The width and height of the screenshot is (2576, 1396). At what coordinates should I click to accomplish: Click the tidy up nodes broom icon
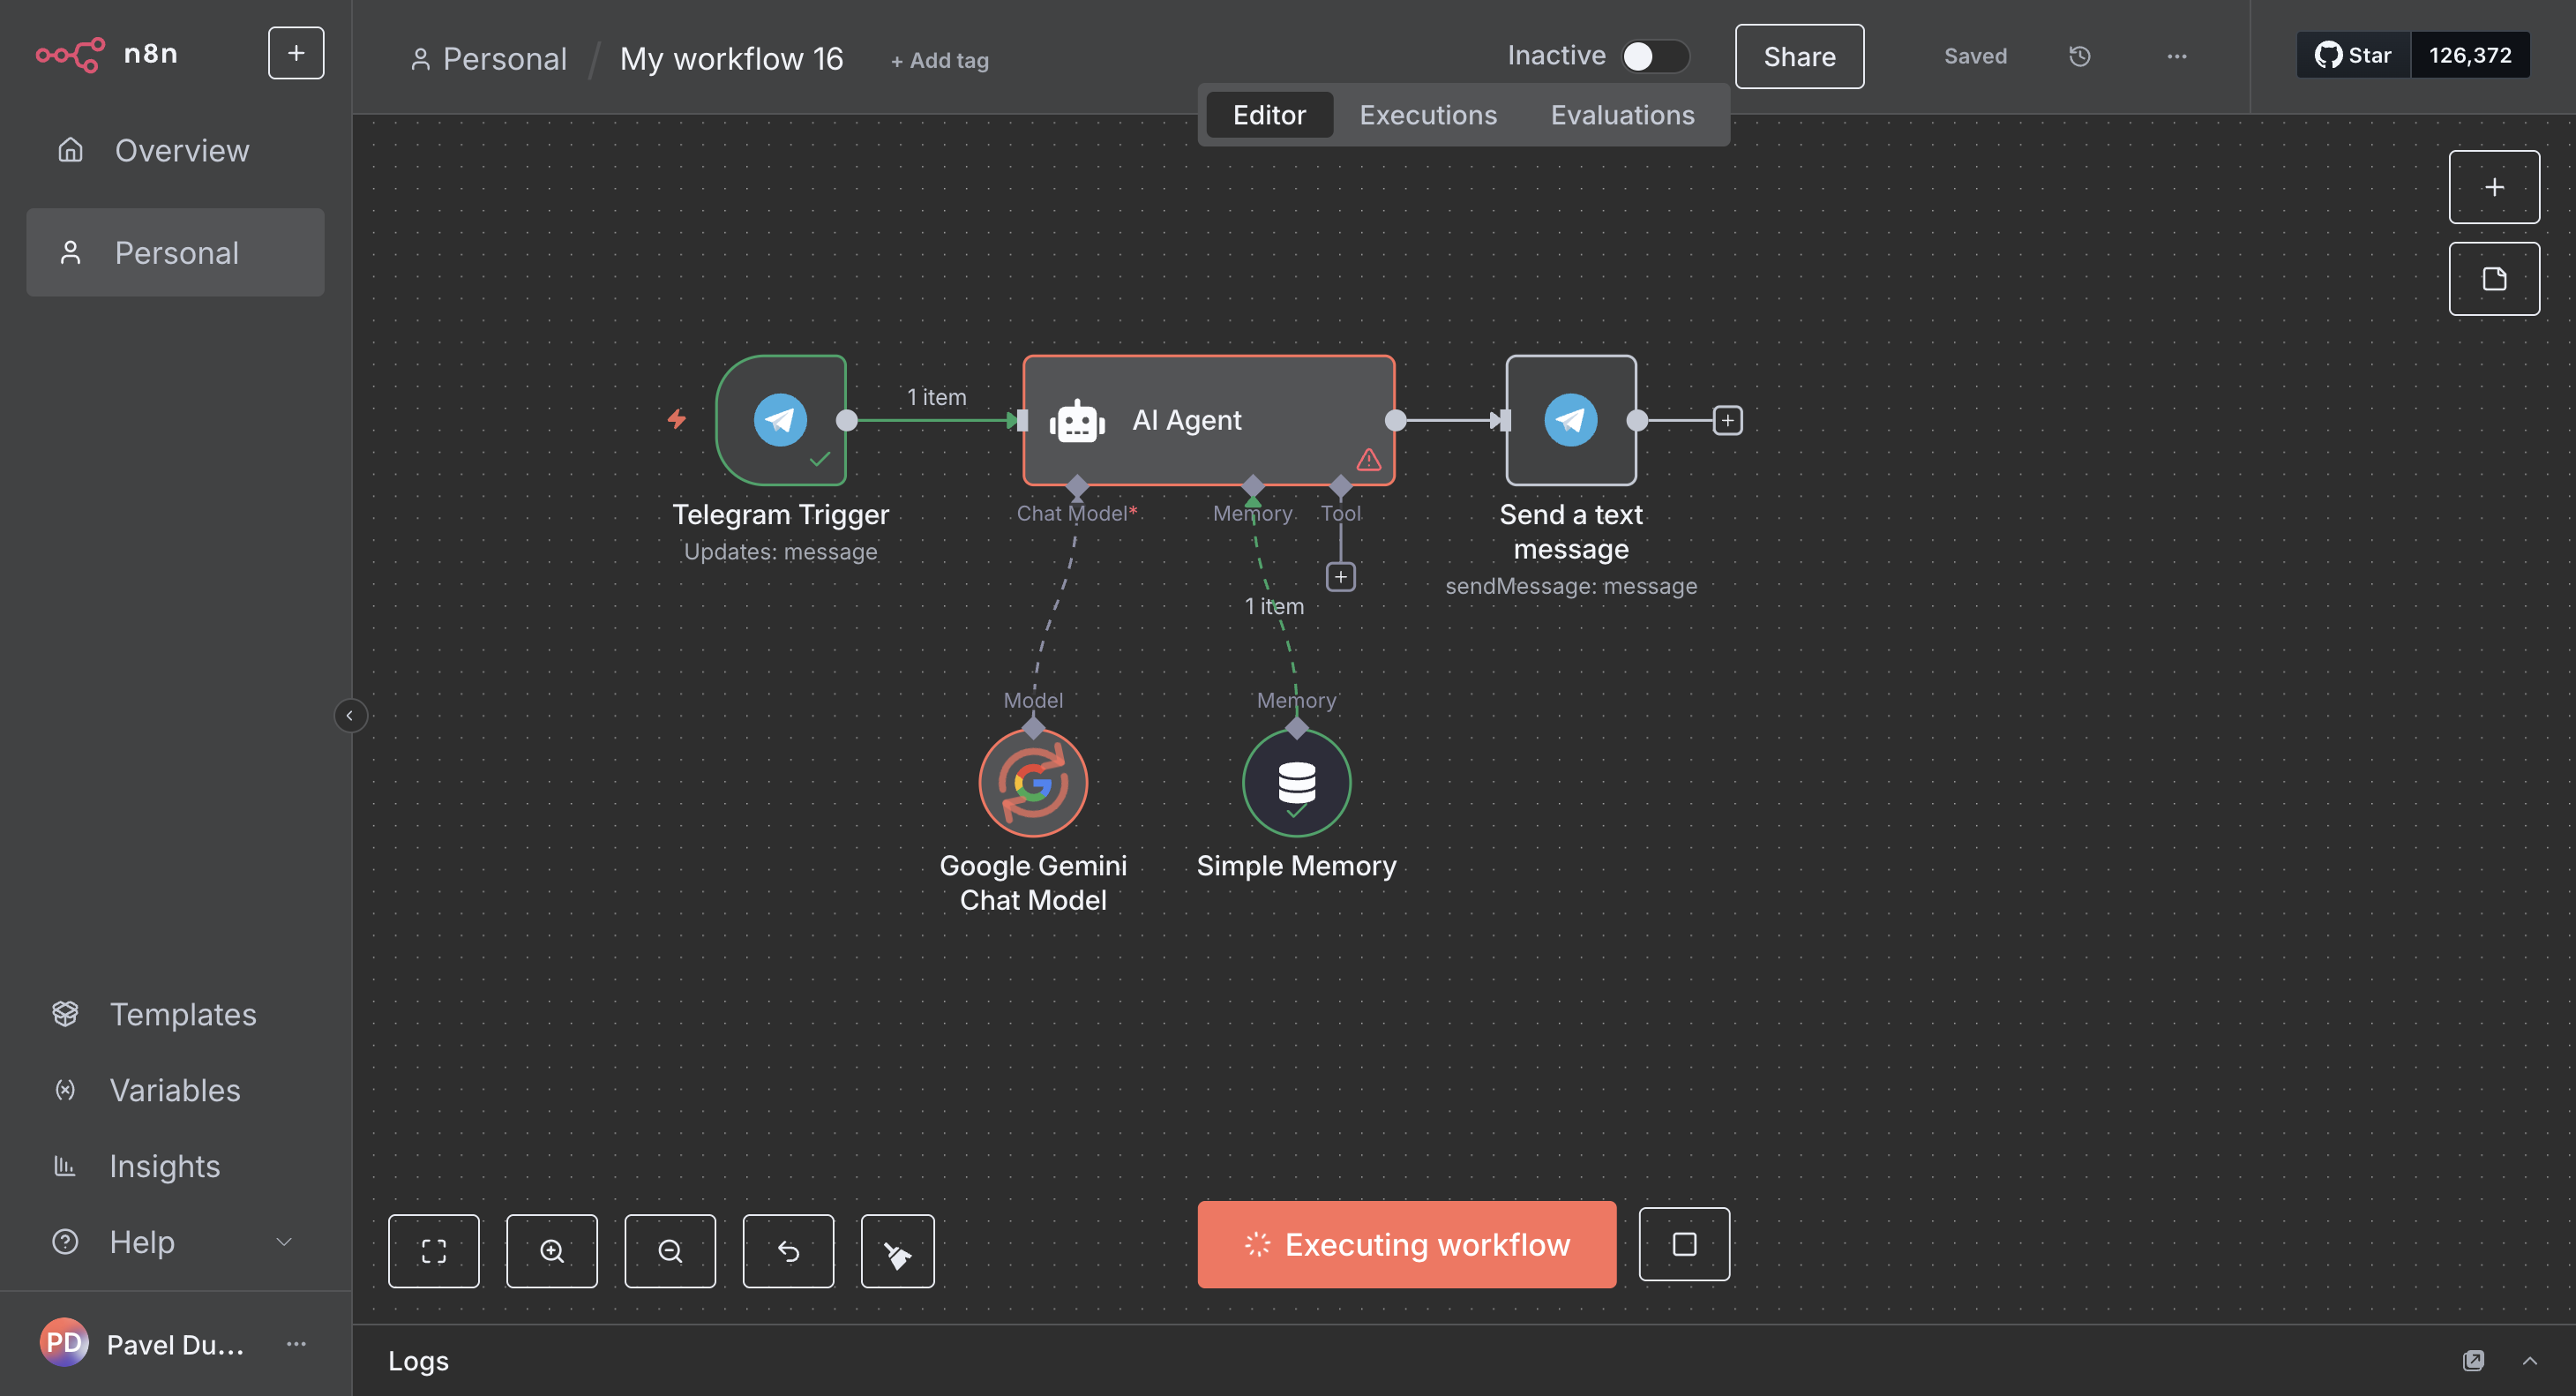click(897, 1250)
